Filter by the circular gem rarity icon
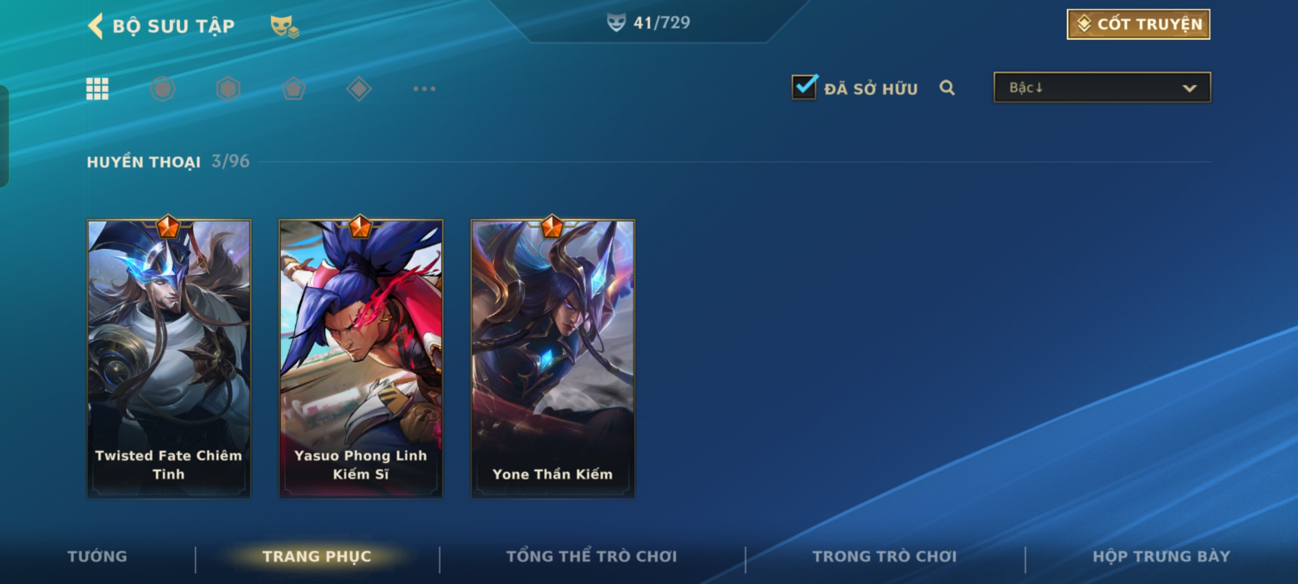Image resolution: width=1298 pixels, height=584 pixels. tap(163, 89)
